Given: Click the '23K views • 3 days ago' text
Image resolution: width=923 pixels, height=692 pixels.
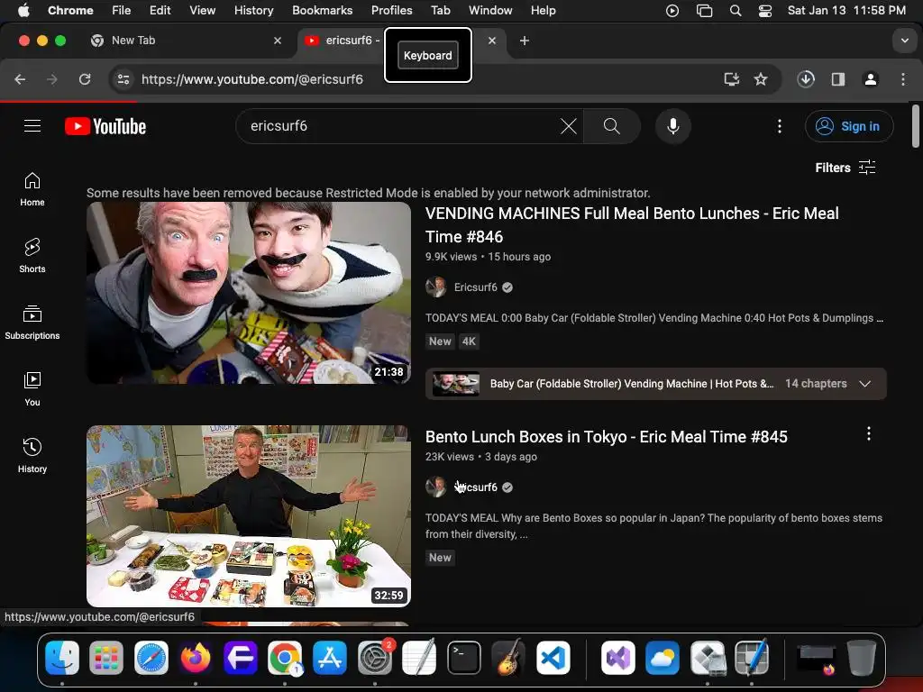Looking at the screenshot, I should point(481,457).
